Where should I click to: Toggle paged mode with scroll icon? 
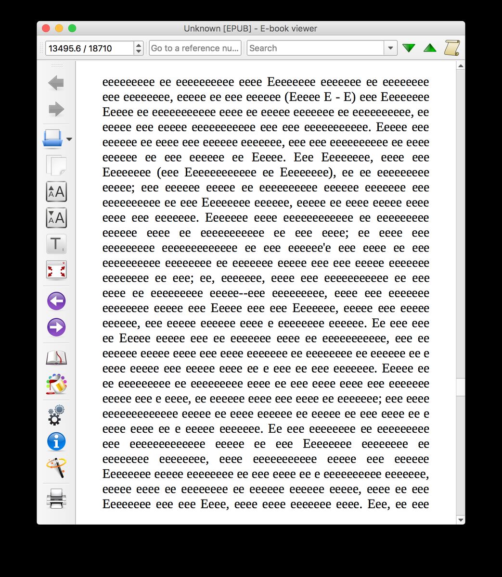[451, 48]
